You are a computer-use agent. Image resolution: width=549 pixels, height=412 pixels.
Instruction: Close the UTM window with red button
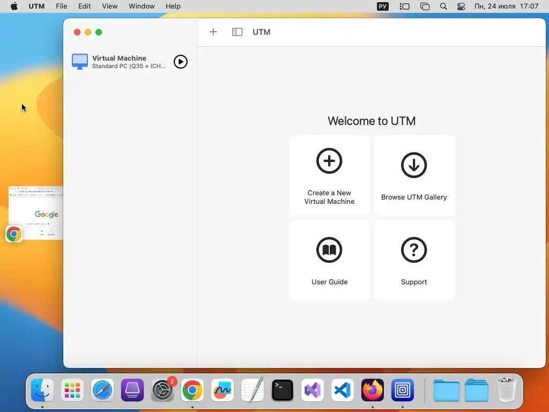click(77, 32)
